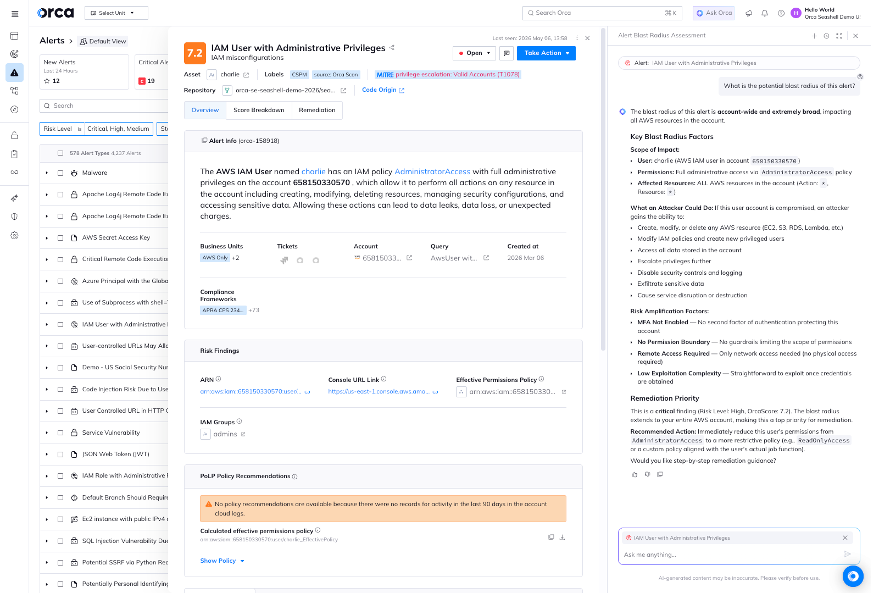Open the AdministratorAccess policy link

(x=432, y=171)
